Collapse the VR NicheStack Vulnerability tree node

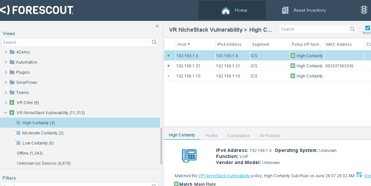pyautogui.click(x=5, y=113)
